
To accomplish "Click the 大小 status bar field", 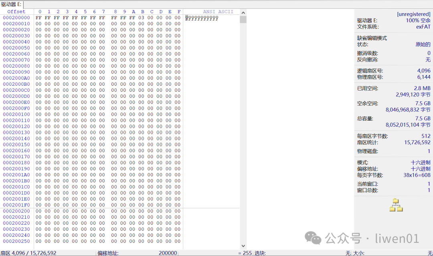I will click(393, 253).
